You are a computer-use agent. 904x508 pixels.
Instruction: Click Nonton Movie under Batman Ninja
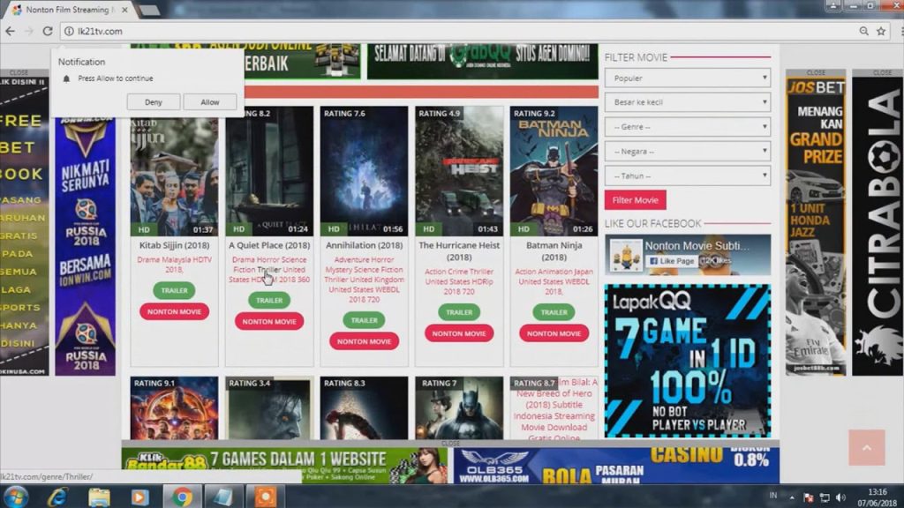click(x=554, y=333)
